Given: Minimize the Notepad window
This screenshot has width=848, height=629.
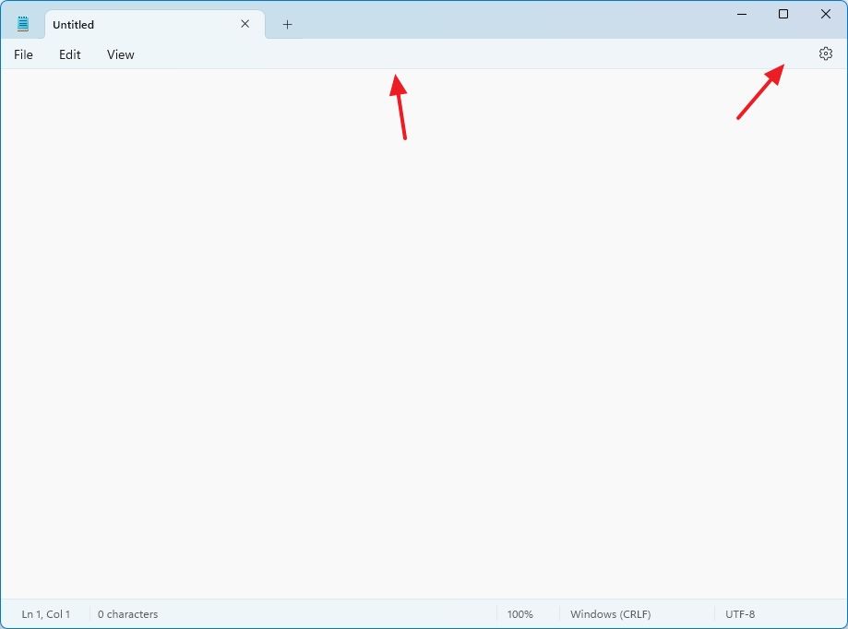Looking at the screenshot, I should (x=741, y=14).
